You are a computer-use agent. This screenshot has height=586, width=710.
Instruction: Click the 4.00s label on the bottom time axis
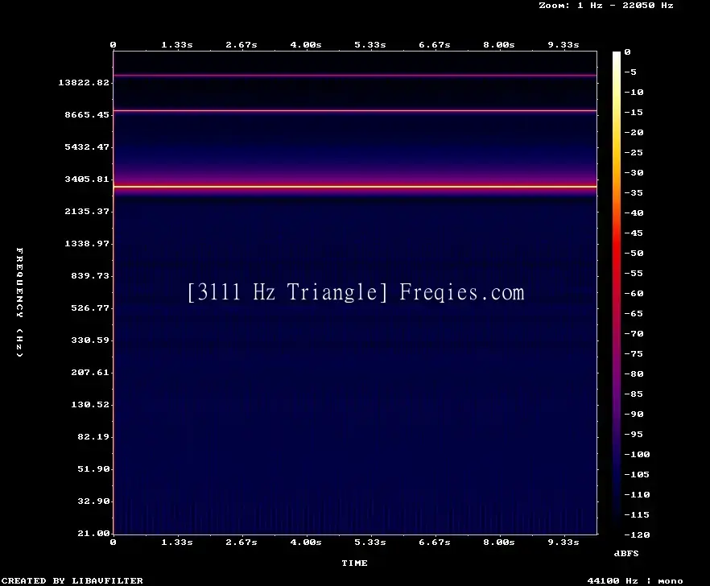click(306, 542)
